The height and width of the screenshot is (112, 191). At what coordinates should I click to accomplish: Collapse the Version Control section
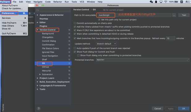37,30
